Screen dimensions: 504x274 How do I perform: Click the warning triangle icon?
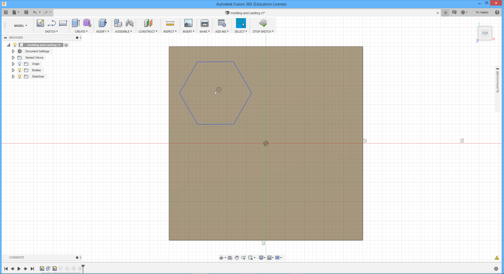click(x=497, y=258)
